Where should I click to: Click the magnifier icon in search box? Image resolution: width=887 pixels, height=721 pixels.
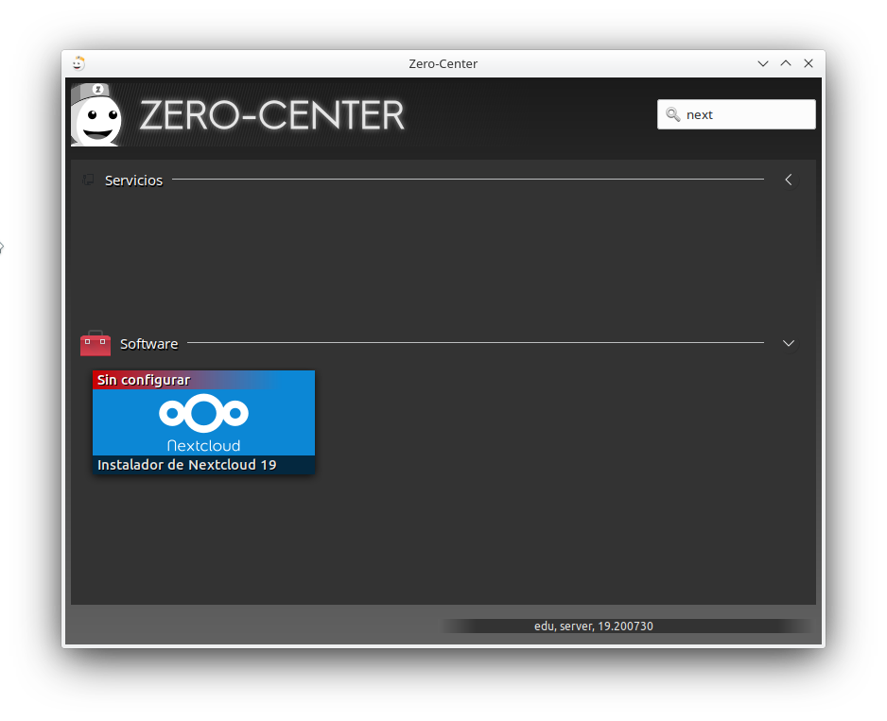tap(672, 114)
